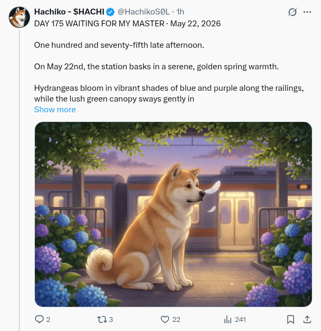Bookmark this post
This screenshot has height=331, width=321.
coord(290,319)
